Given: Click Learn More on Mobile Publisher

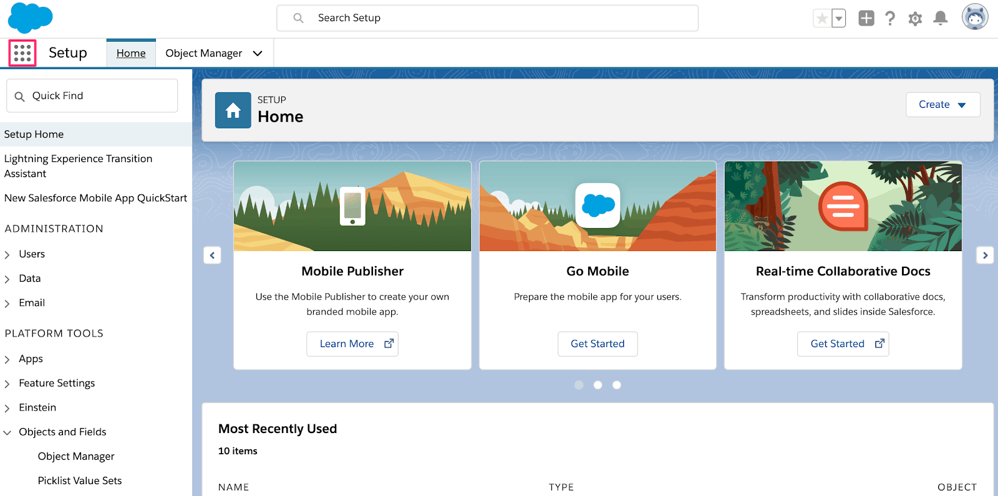Looking at the screenshot, I should click(352, 344).
